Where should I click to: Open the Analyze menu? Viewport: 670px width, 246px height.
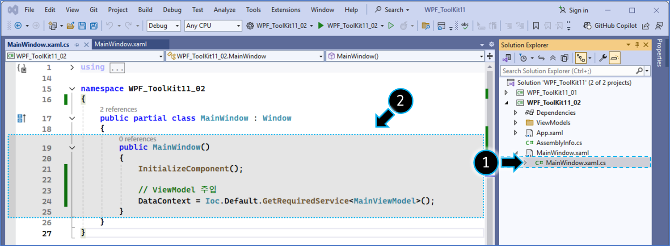[x=224, y=10]
